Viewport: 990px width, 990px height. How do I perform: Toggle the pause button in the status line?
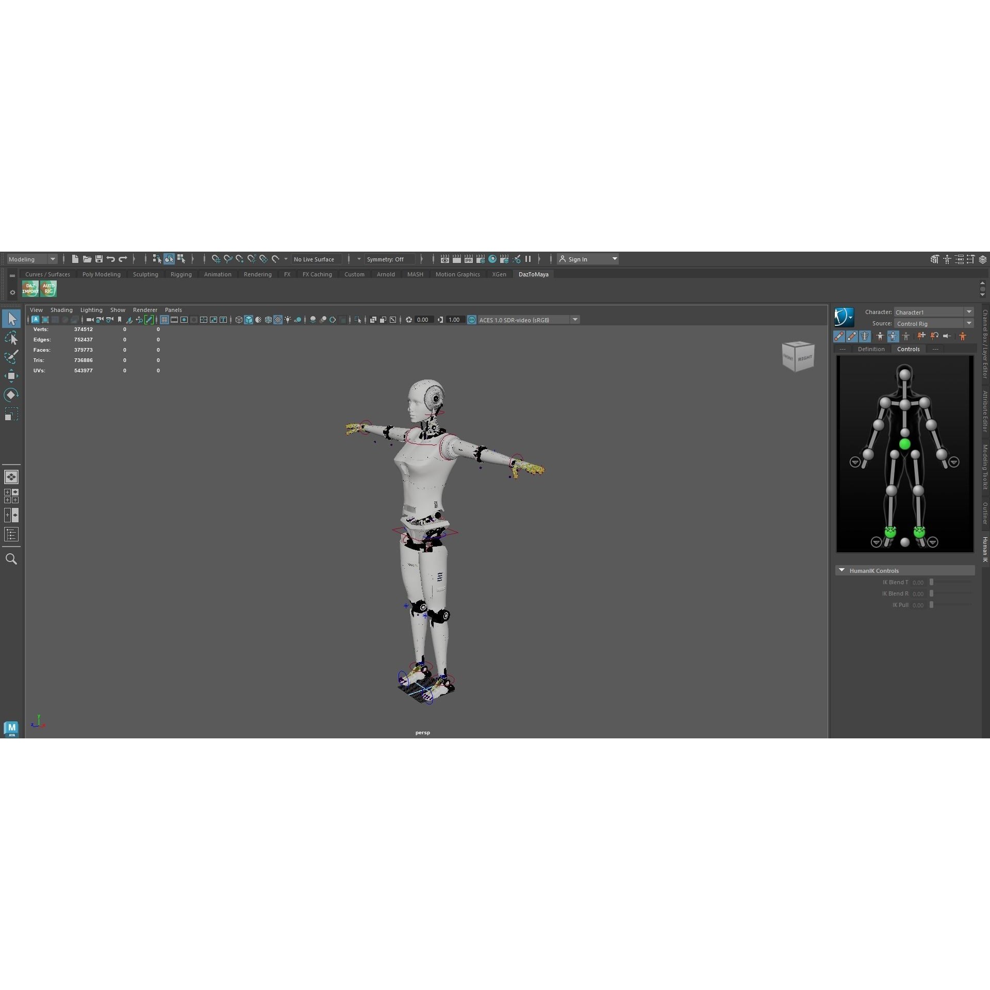[x=528, y=259]
